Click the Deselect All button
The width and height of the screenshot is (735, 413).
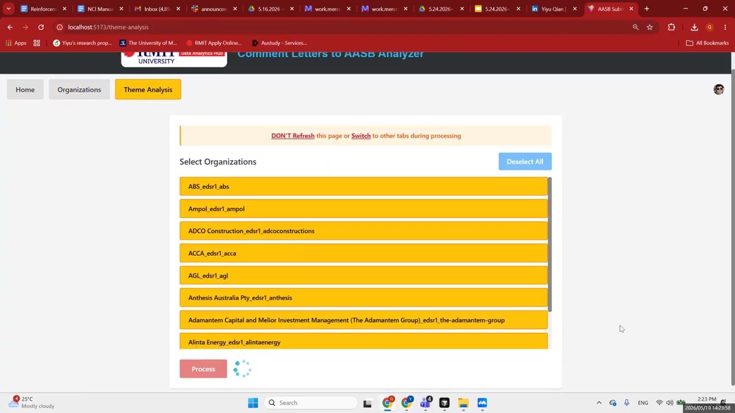[x=525, y=162]
